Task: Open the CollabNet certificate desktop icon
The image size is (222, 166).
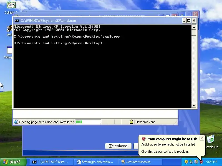Action: click(11, 5)
